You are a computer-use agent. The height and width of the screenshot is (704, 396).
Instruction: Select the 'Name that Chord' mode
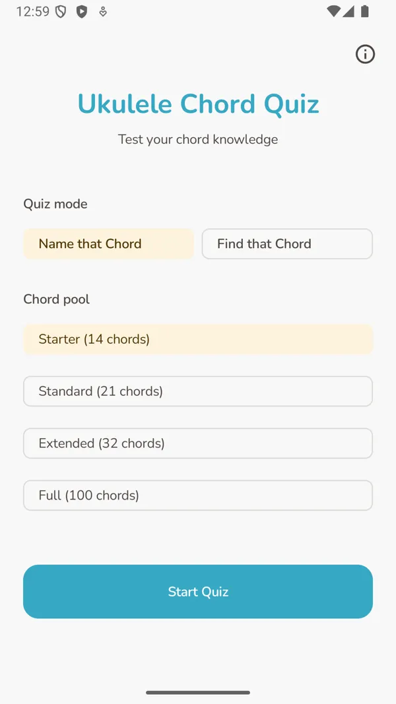108,243
